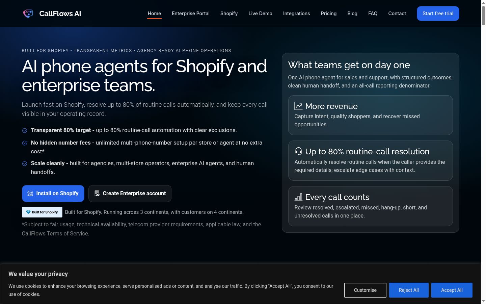Viewport: 486px width, 304px height.
Task: Click the What teams get on day one heading
Action: coord(349,65)
